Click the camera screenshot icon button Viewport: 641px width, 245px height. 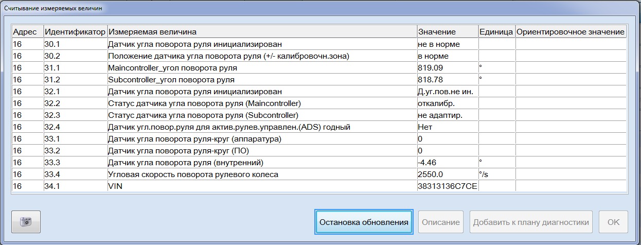click(x=26, y=222)
